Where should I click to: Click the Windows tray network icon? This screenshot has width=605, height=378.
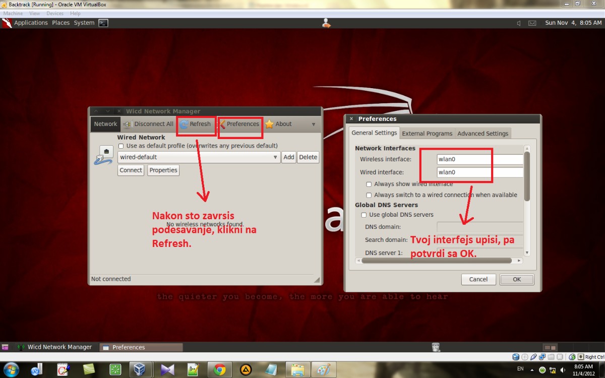552,370
